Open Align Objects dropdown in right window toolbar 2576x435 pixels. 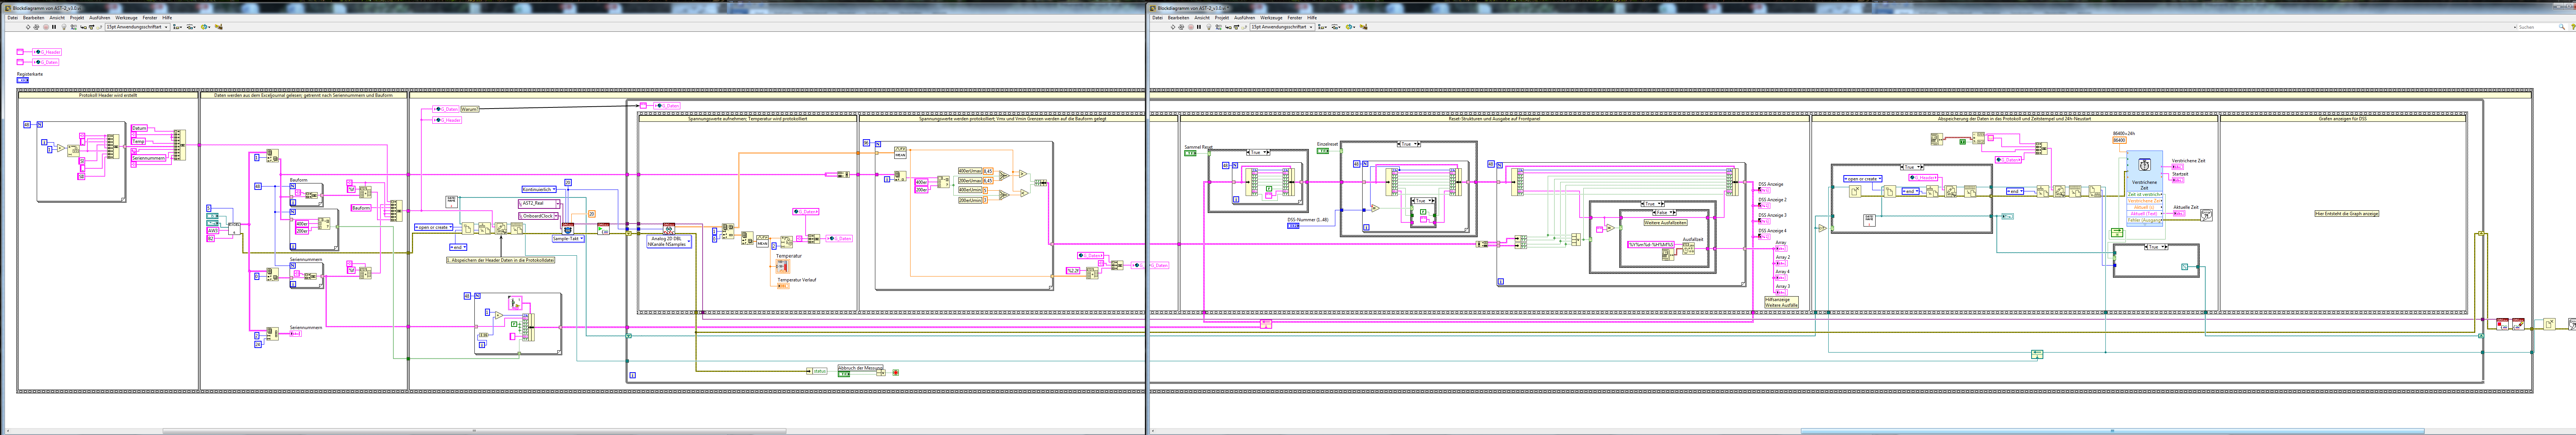coord(1322,27)
